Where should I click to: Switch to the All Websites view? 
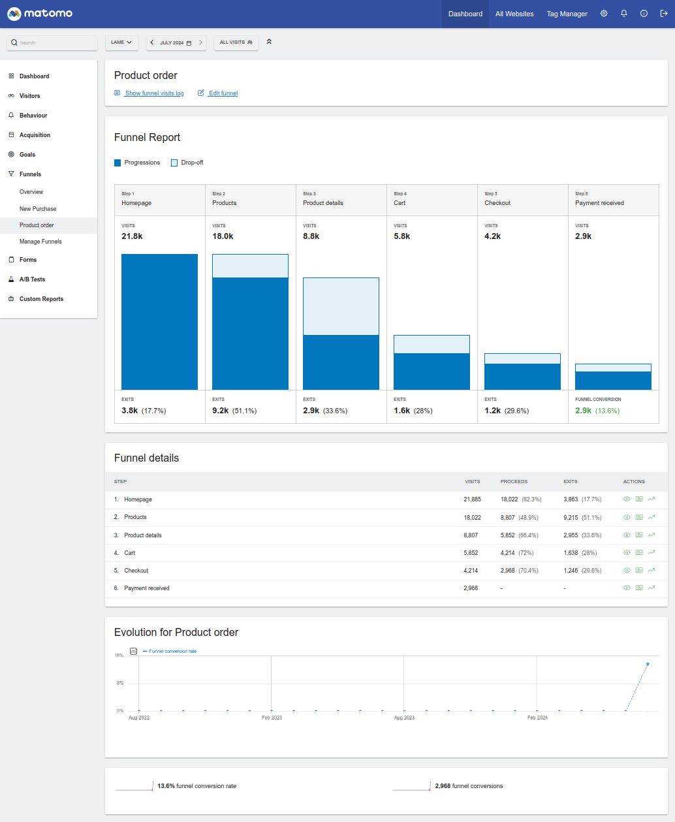(514, 13)
